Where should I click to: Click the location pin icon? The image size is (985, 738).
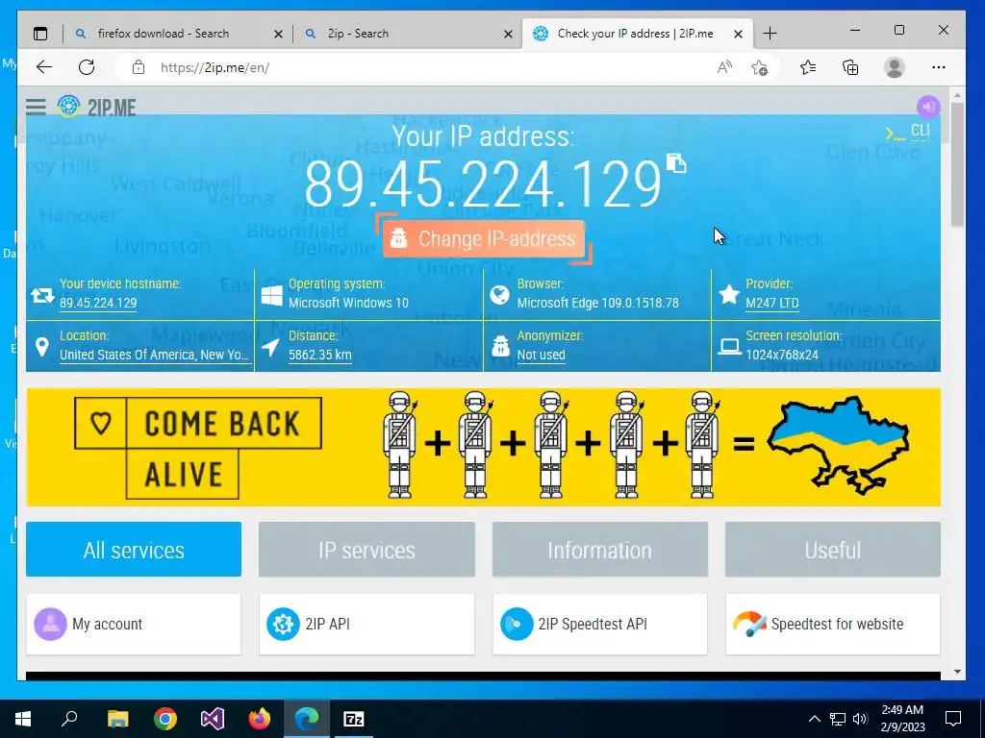(42, 346)
